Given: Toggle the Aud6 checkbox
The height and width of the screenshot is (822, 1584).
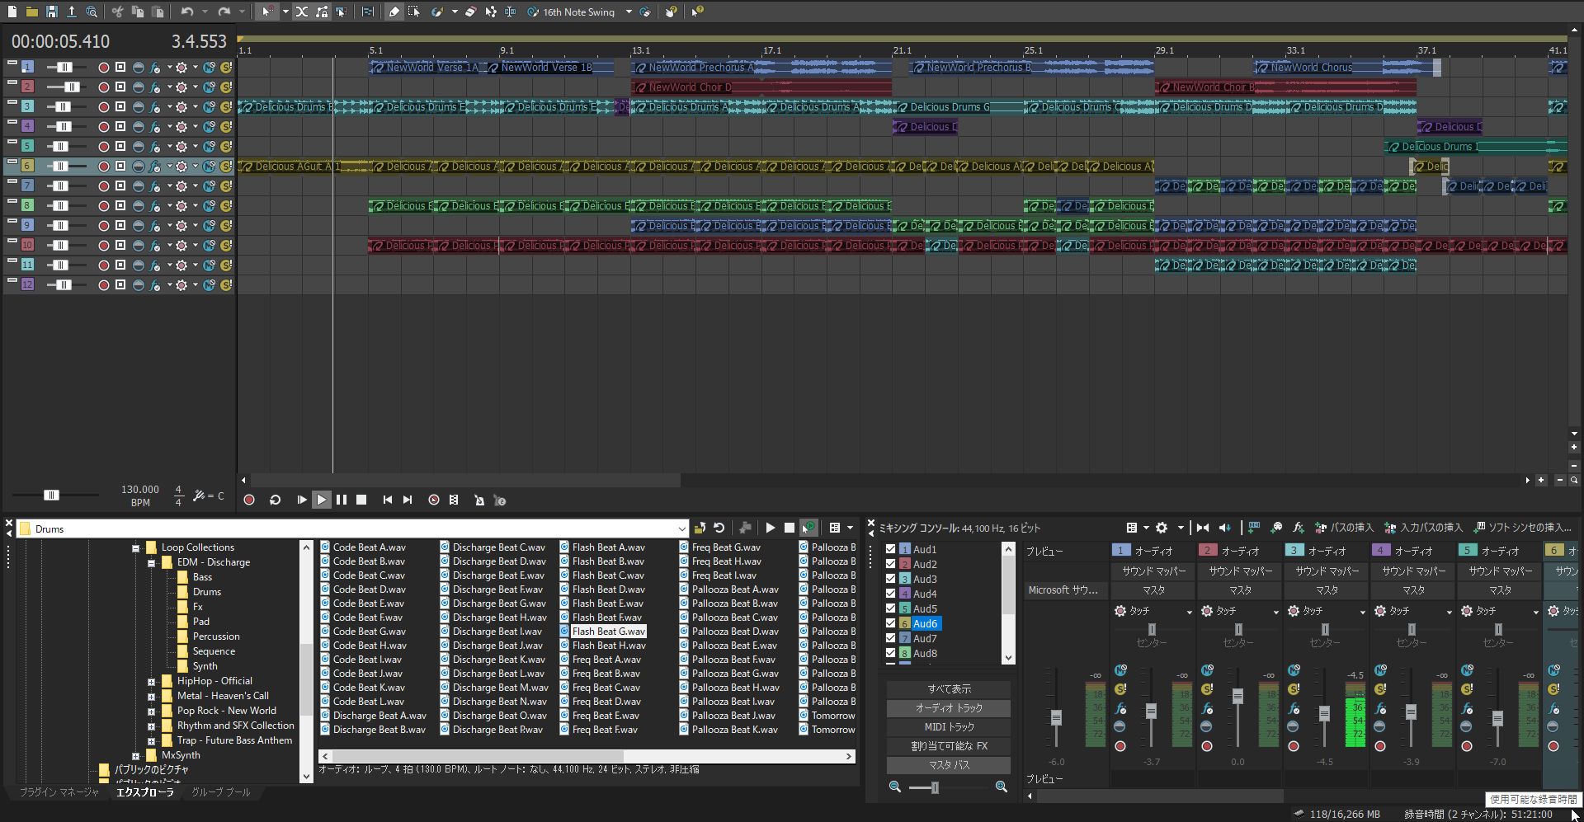Looking at the screenshot, I should click(890, 623).
